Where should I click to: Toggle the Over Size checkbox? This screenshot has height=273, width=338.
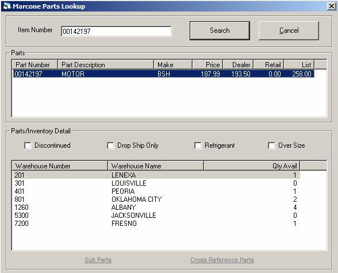[271, 145]
